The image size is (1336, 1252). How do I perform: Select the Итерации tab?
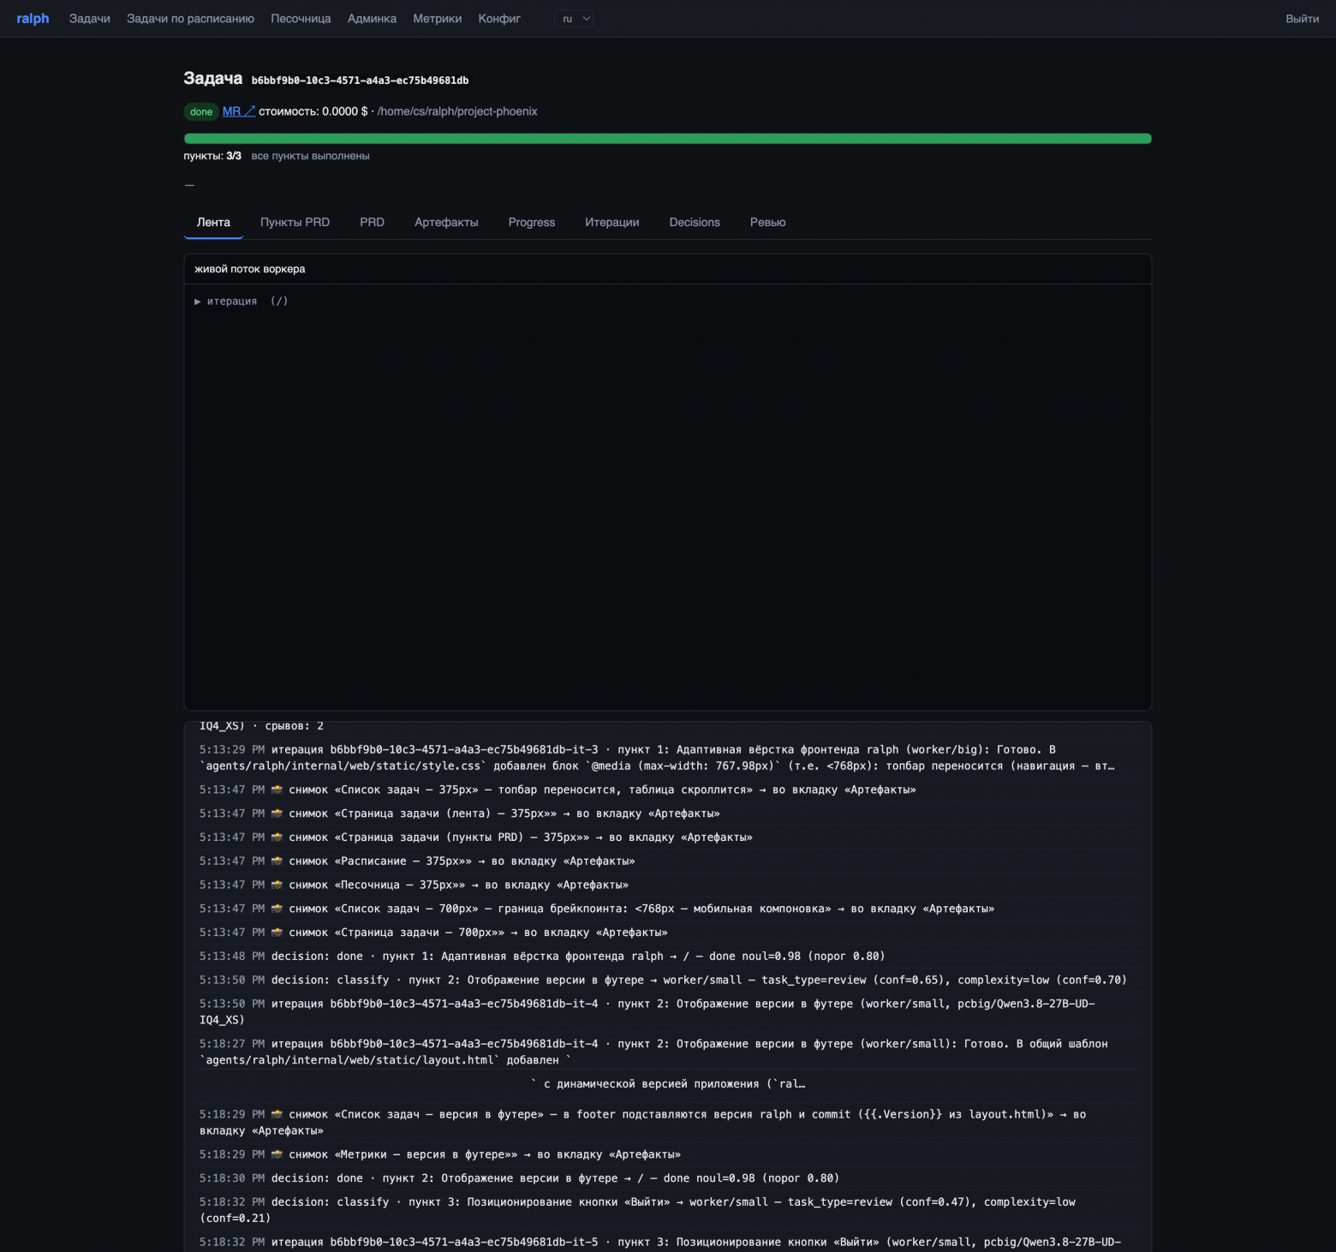[x=612, y=223]
